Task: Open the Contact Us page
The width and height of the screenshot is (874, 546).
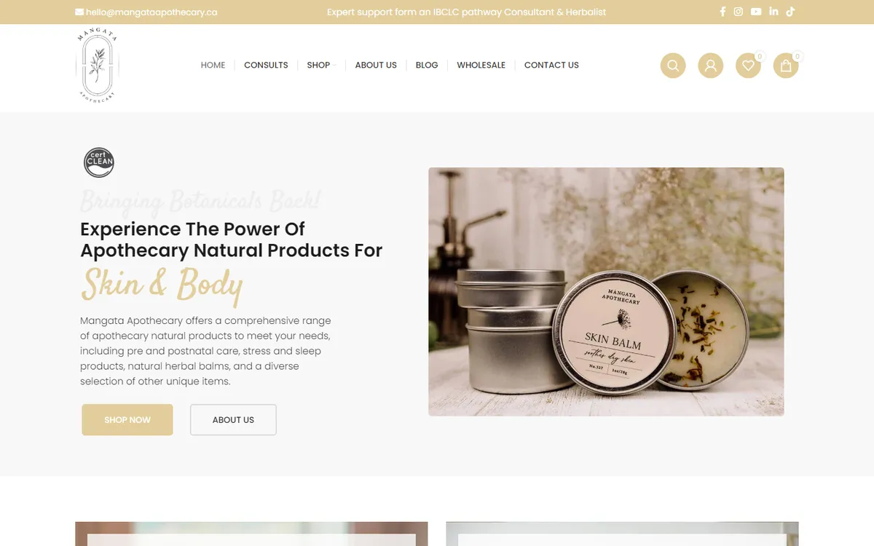Action: (551, 65)
